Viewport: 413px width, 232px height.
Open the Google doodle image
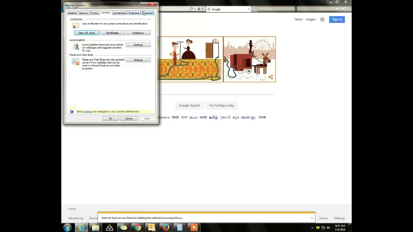pyautogui.click(x=217, y=59)
